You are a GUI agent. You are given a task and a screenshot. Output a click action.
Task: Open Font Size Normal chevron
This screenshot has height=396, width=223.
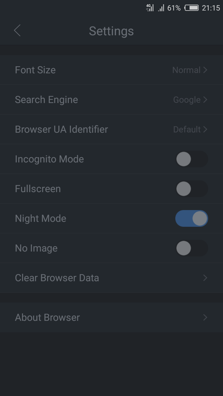pos(205,70)
